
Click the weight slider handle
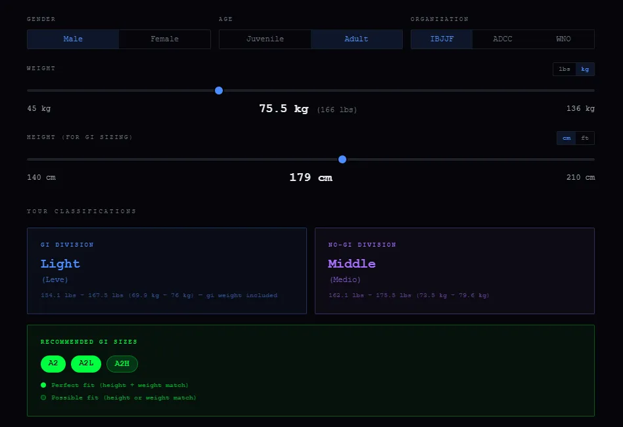219,91
